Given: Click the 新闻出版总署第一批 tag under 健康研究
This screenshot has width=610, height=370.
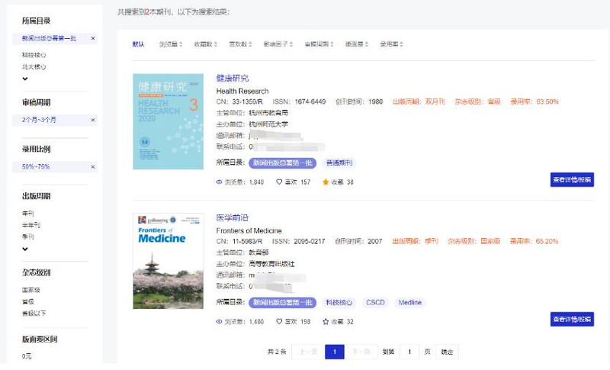Looking at the screenshot, I should (x=282, y=163).
